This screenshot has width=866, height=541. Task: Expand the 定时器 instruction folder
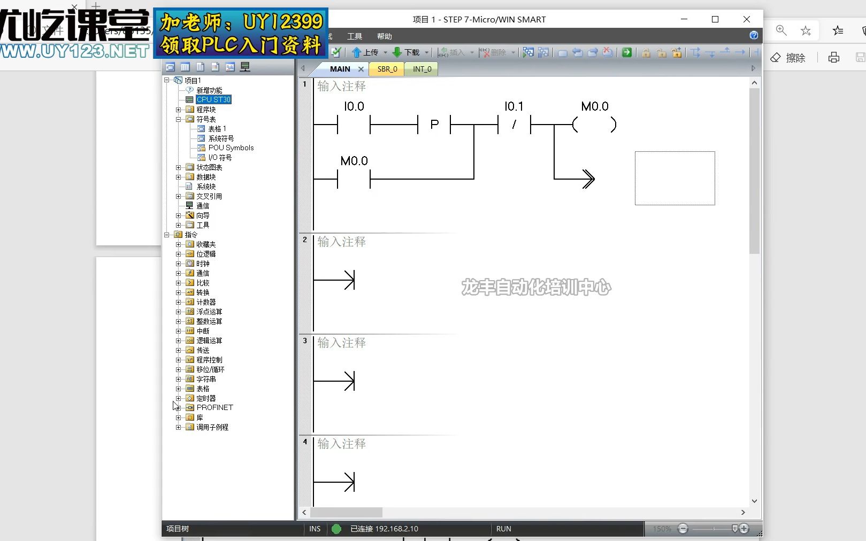pos(179,398)
